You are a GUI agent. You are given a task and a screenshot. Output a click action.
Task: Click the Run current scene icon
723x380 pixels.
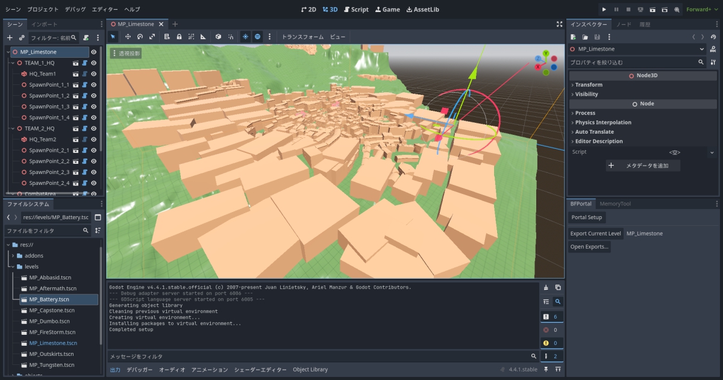[x=653, y=10]
